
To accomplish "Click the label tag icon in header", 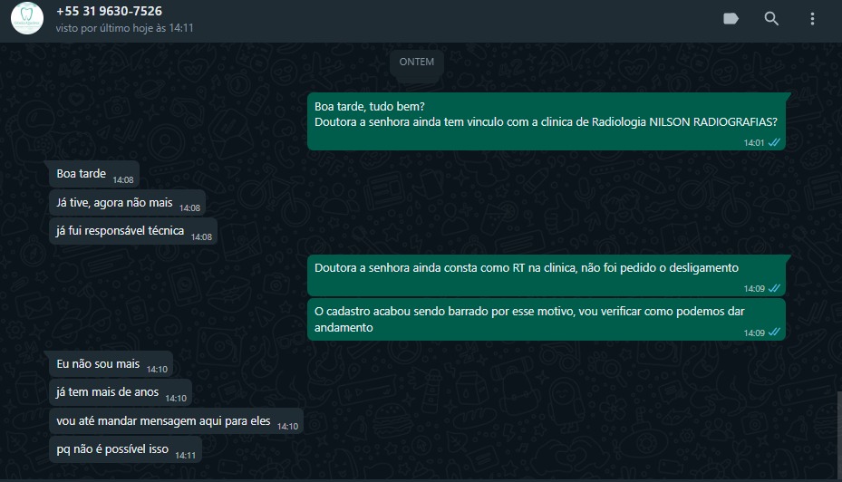I will [731, 19].
